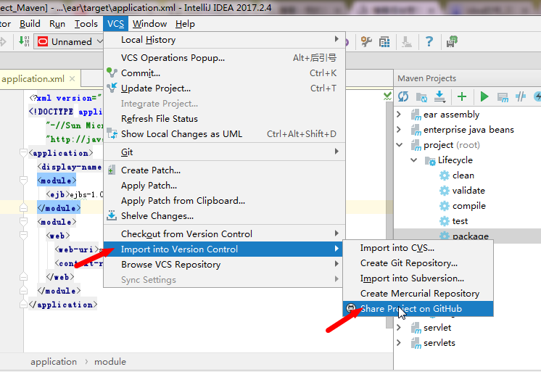The image size is (541, 372).
Task: Choose Commit... from the VCS menu
Action: tap(224, 73)
